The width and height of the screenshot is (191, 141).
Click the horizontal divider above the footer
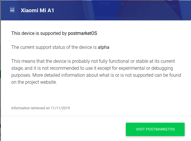96,116
